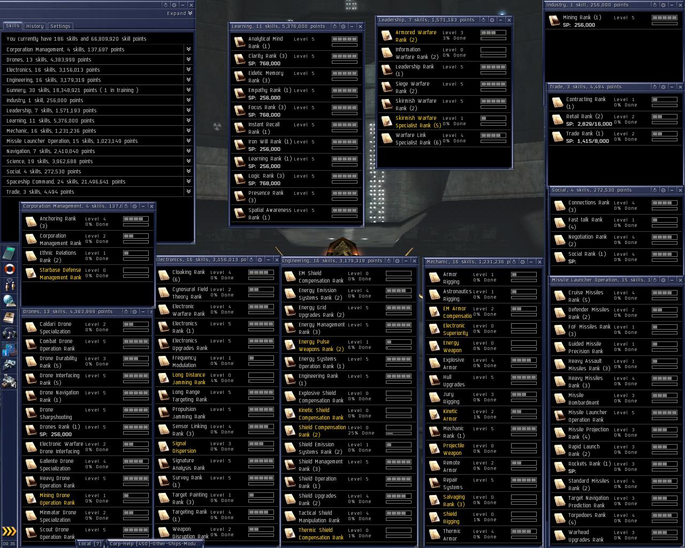
Task: Click the Electronics, 16 skills group row
Action: [98, 70]
